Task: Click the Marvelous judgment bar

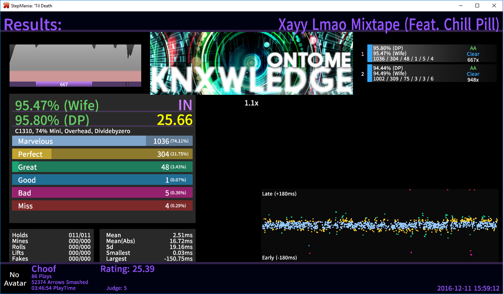Action: click(102, 141)
